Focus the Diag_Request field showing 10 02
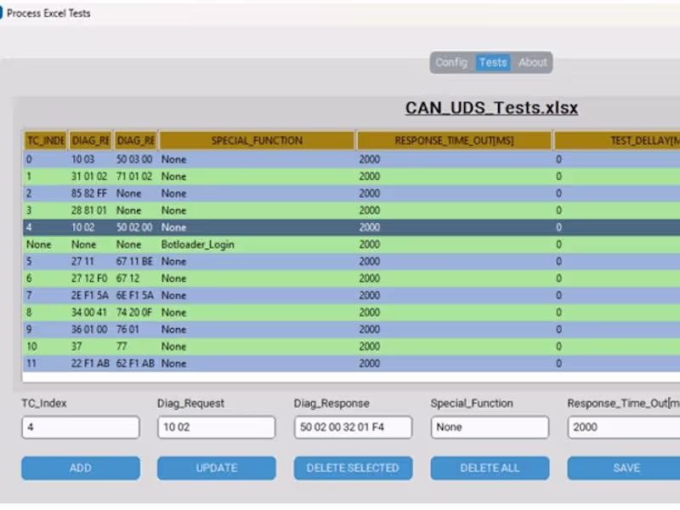680x510 pixels. 216,427
